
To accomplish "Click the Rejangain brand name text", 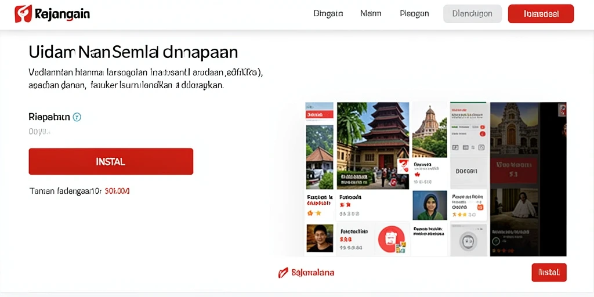I will [x=62, y=14].
